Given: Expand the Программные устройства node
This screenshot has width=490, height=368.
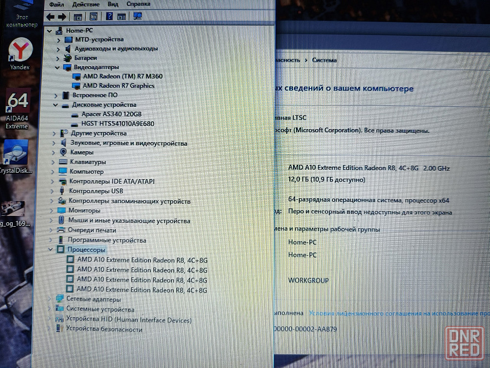Looking at the screenshot, I should [x=50, y=240].
